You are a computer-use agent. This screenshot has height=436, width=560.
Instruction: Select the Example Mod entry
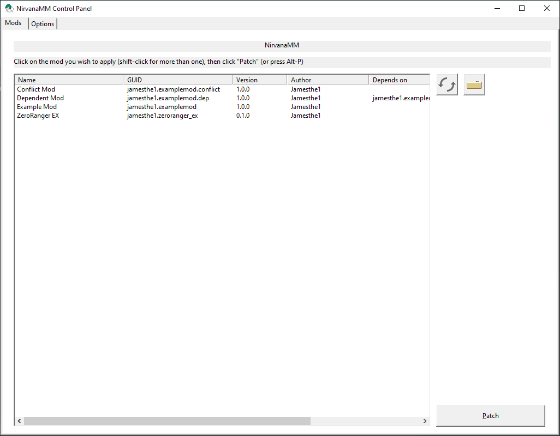[37, 106]
